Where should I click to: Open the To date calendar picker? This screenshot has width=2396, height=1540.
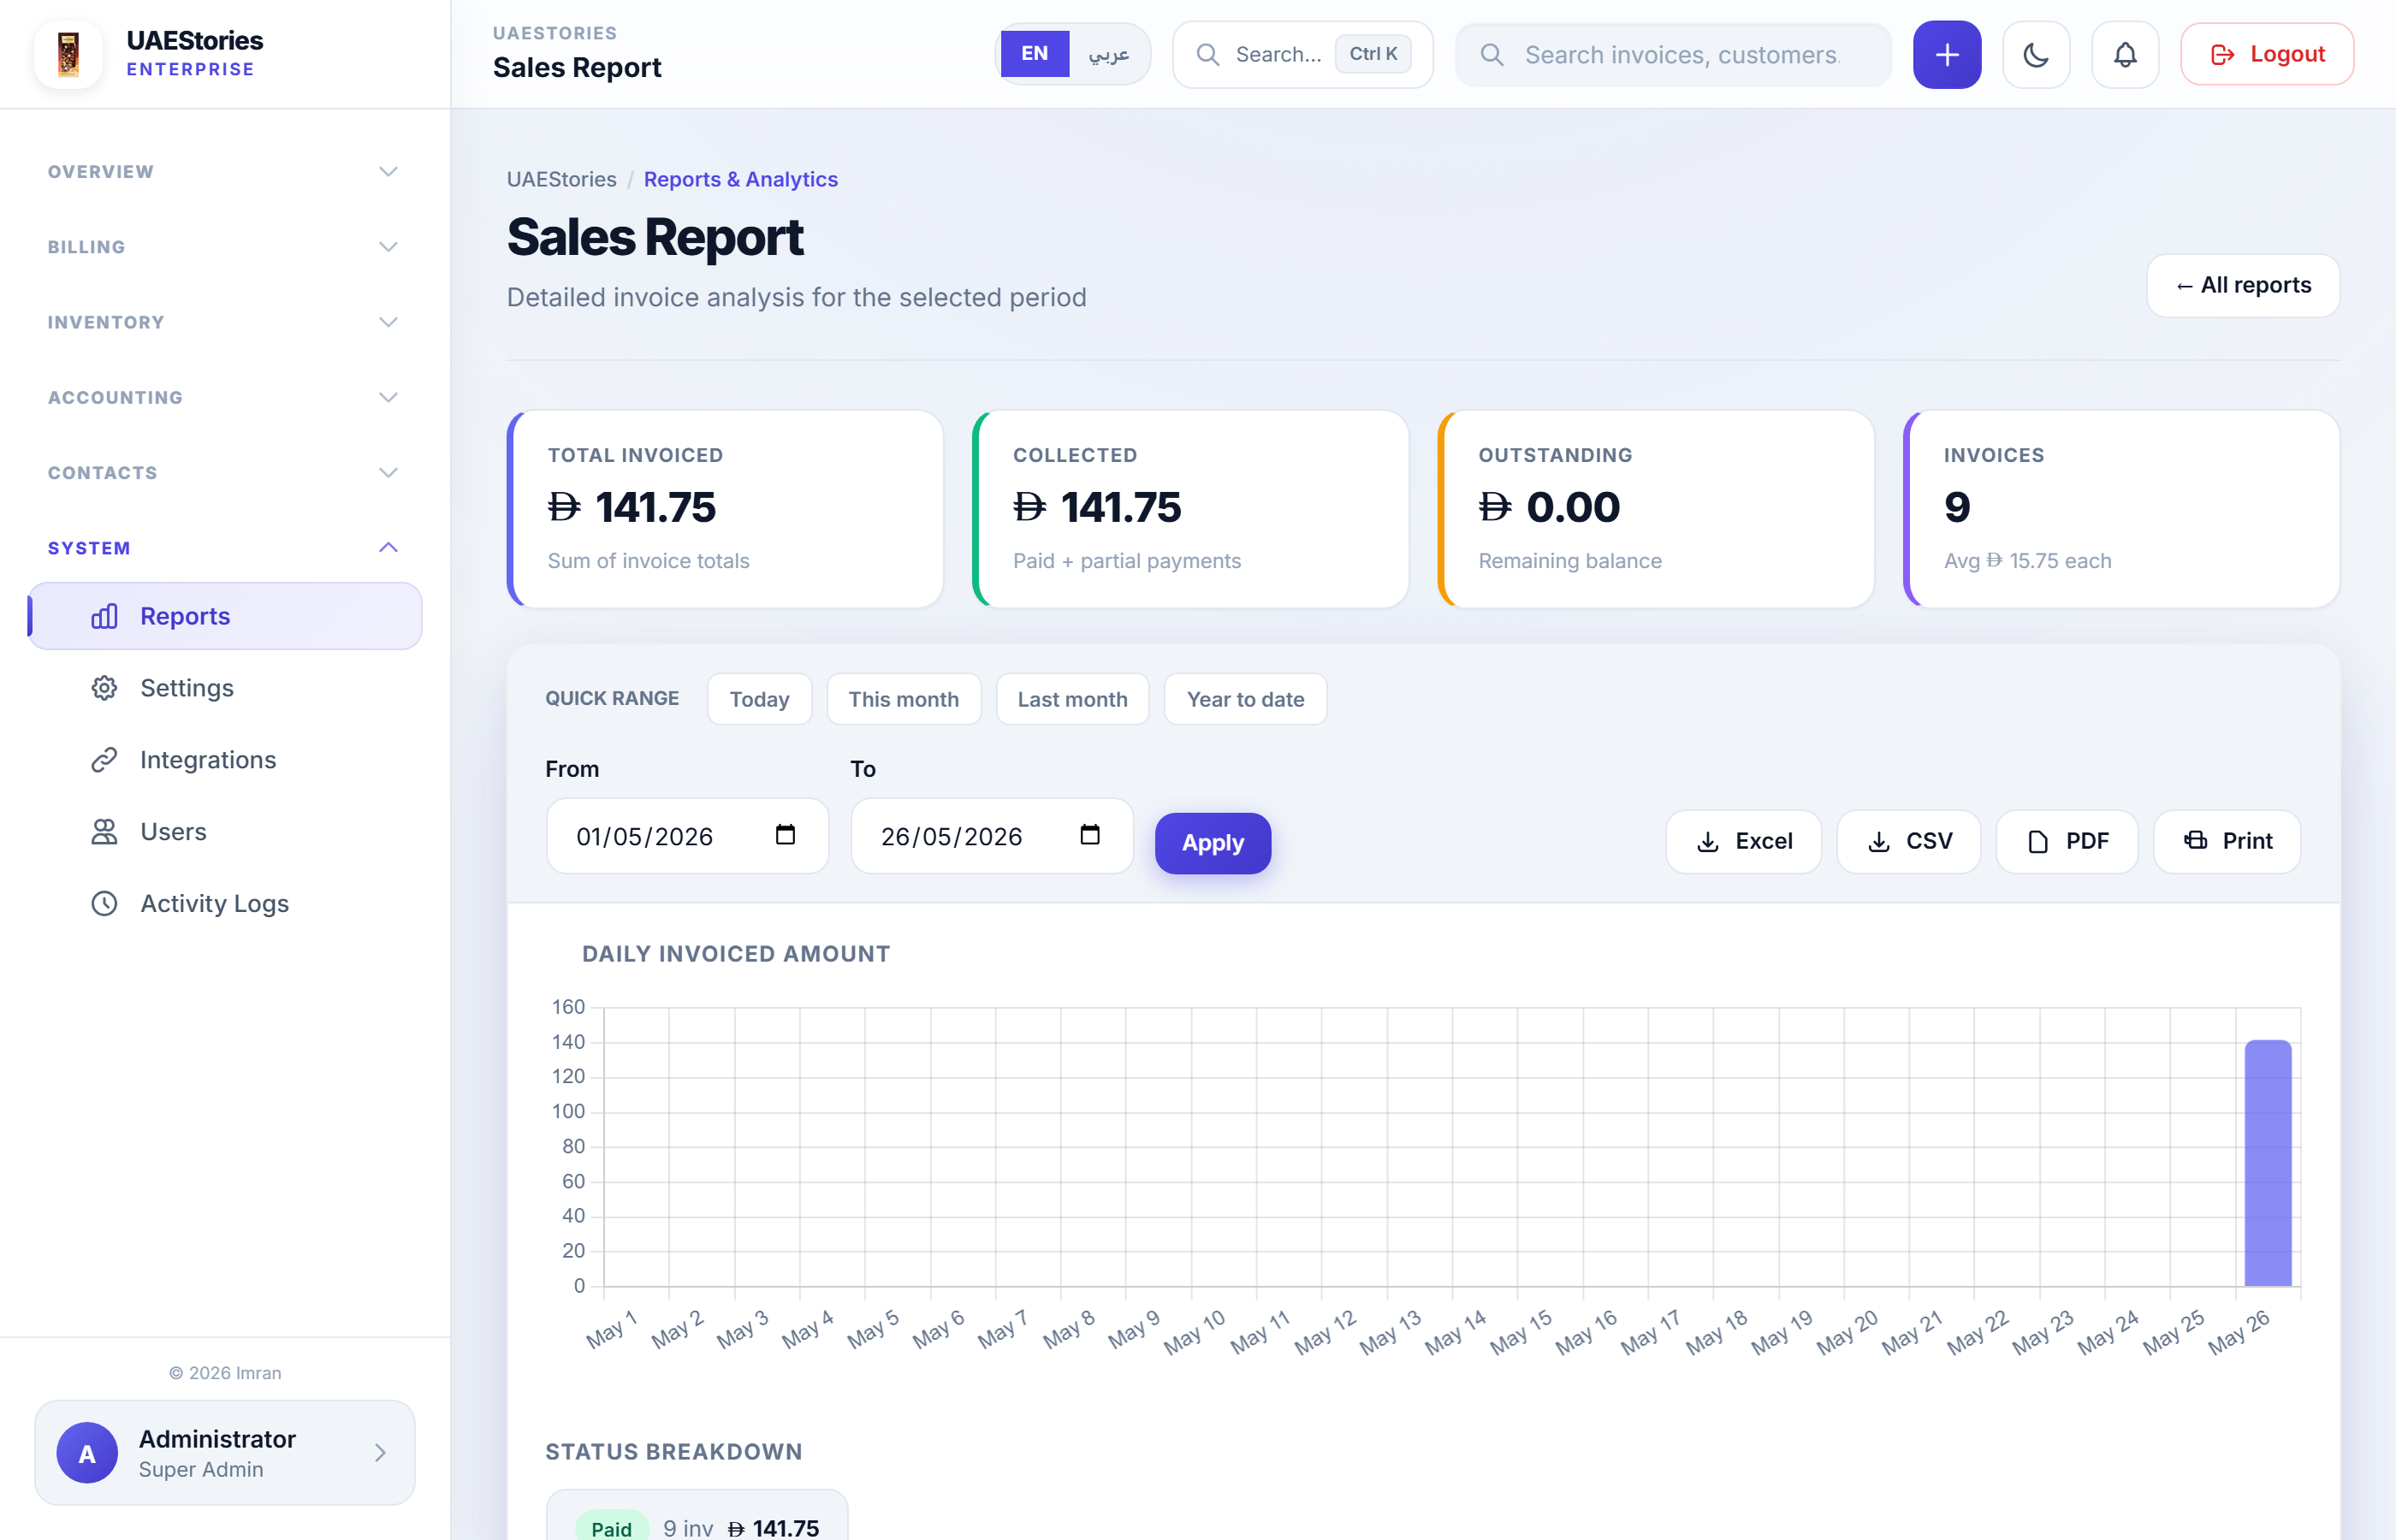point(1090,834)
